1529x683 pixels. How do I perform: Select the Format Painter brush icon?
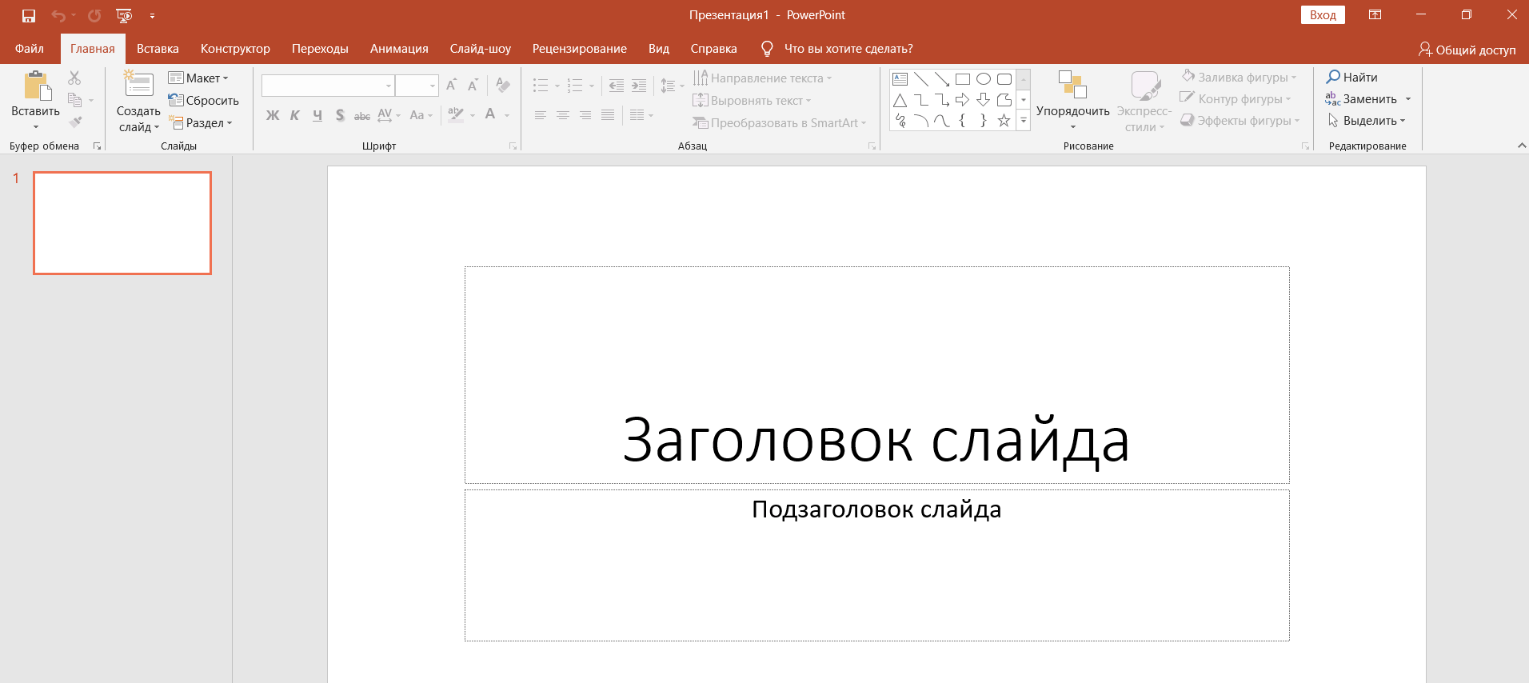(75, 122)
